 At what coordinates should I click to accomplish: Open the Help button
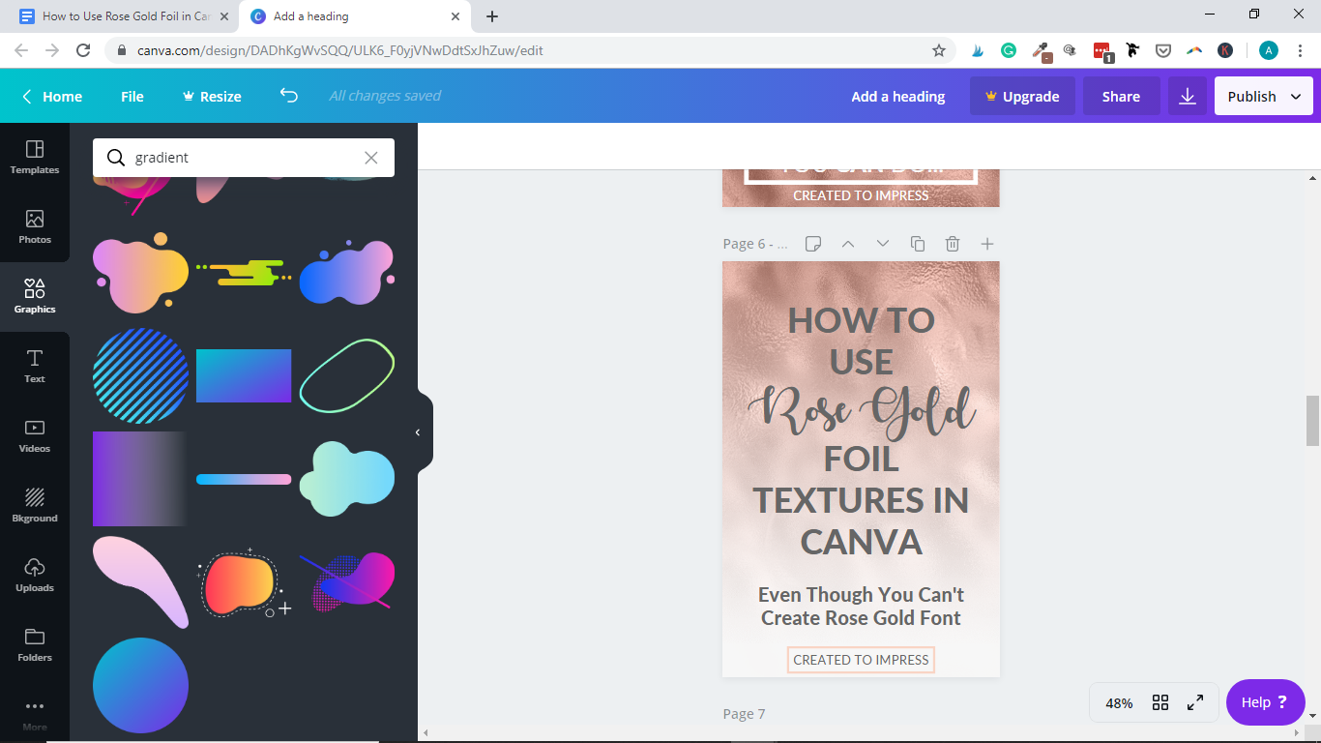(1265, 702)
